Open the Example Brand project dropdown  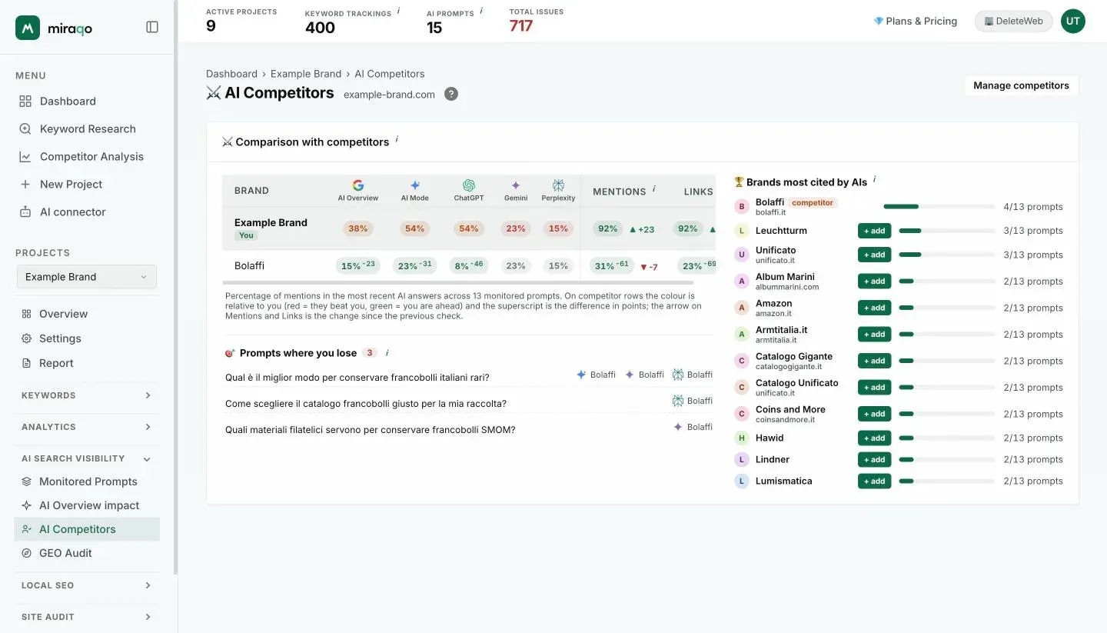pos(87,277)
